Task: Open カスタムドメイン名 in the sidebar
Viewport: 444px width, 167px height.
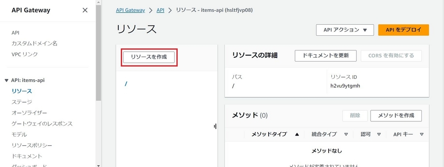Action: [34, 44]
